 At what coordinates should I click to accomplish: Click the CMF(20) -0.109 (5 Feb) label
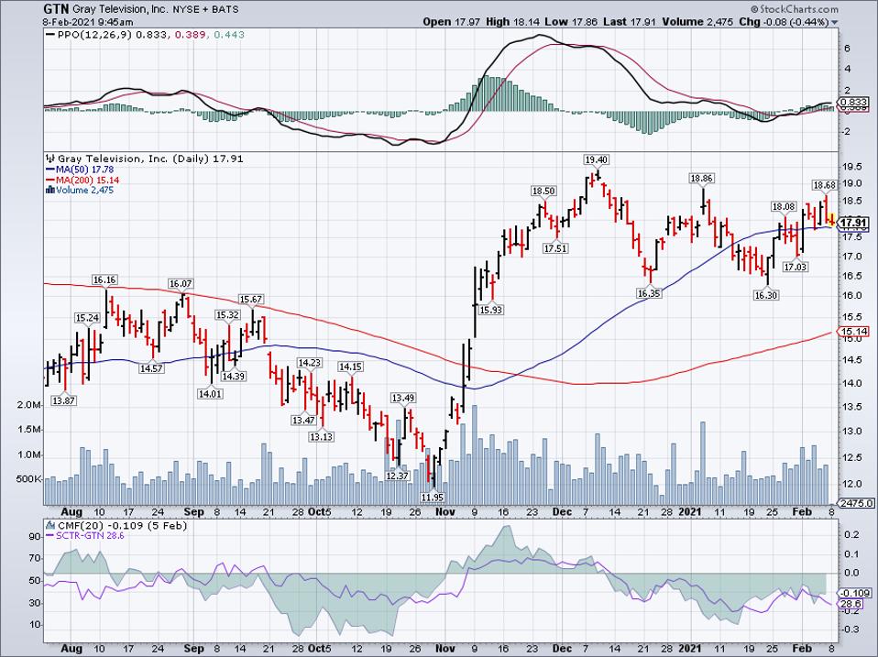(123, 526)
